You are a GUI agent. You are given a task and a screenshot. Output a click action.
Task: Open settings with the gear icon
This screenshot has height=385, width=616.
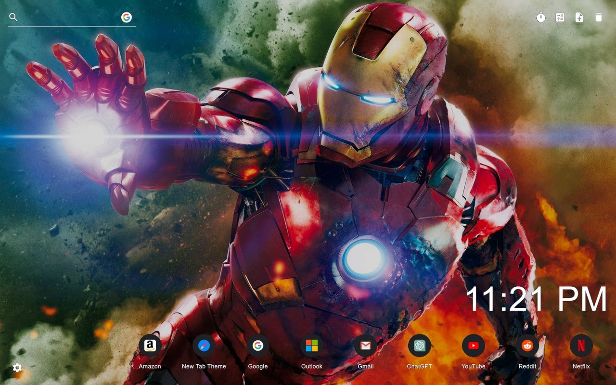coord(17,368)
